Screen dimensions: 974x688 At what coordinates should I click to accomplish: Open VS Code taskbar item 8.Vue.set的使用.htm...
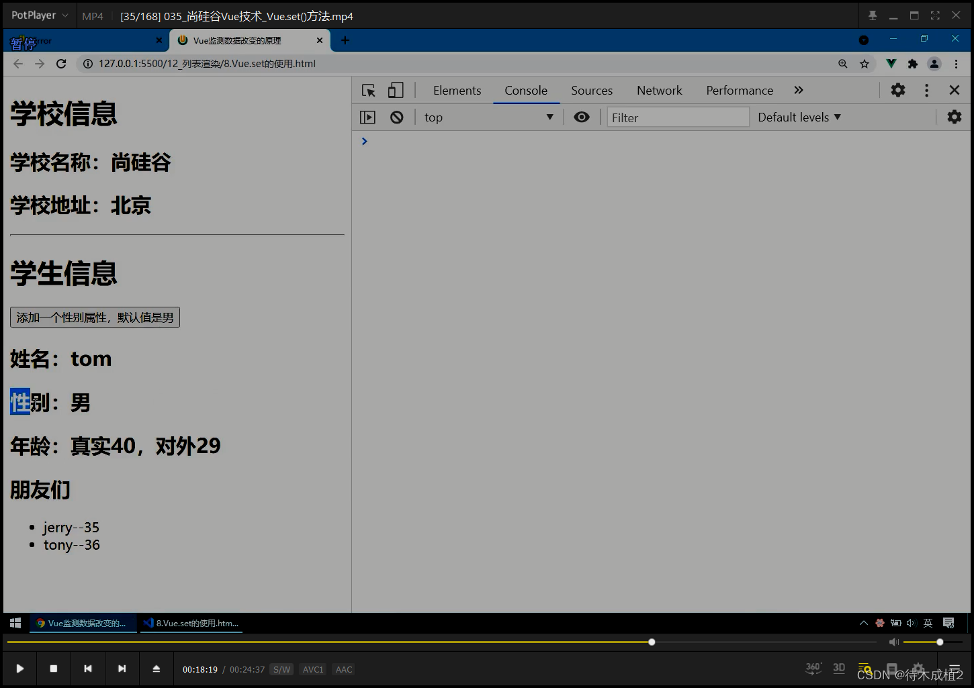click(x=192, y=623)
